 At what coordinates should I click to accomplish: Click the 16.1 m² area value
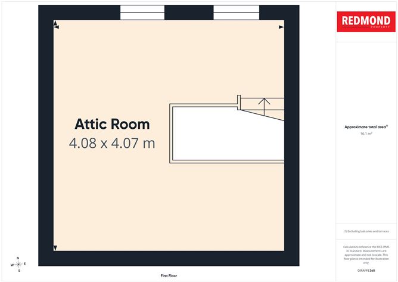coord(366,134)
